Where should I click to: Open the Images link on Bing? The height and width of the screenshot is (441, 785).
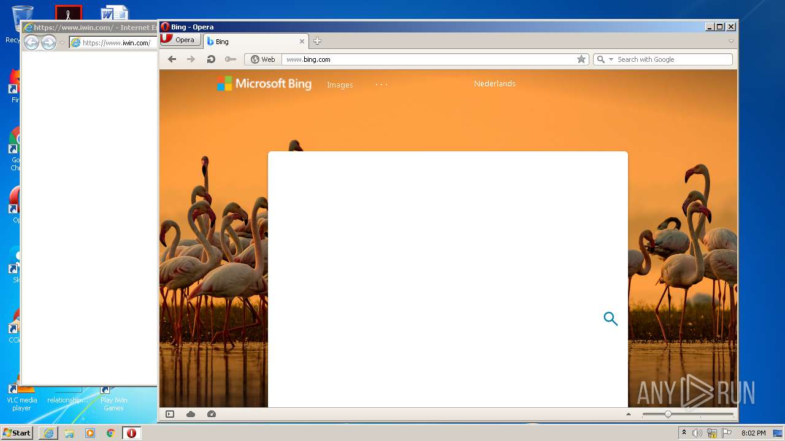point(340,85)
